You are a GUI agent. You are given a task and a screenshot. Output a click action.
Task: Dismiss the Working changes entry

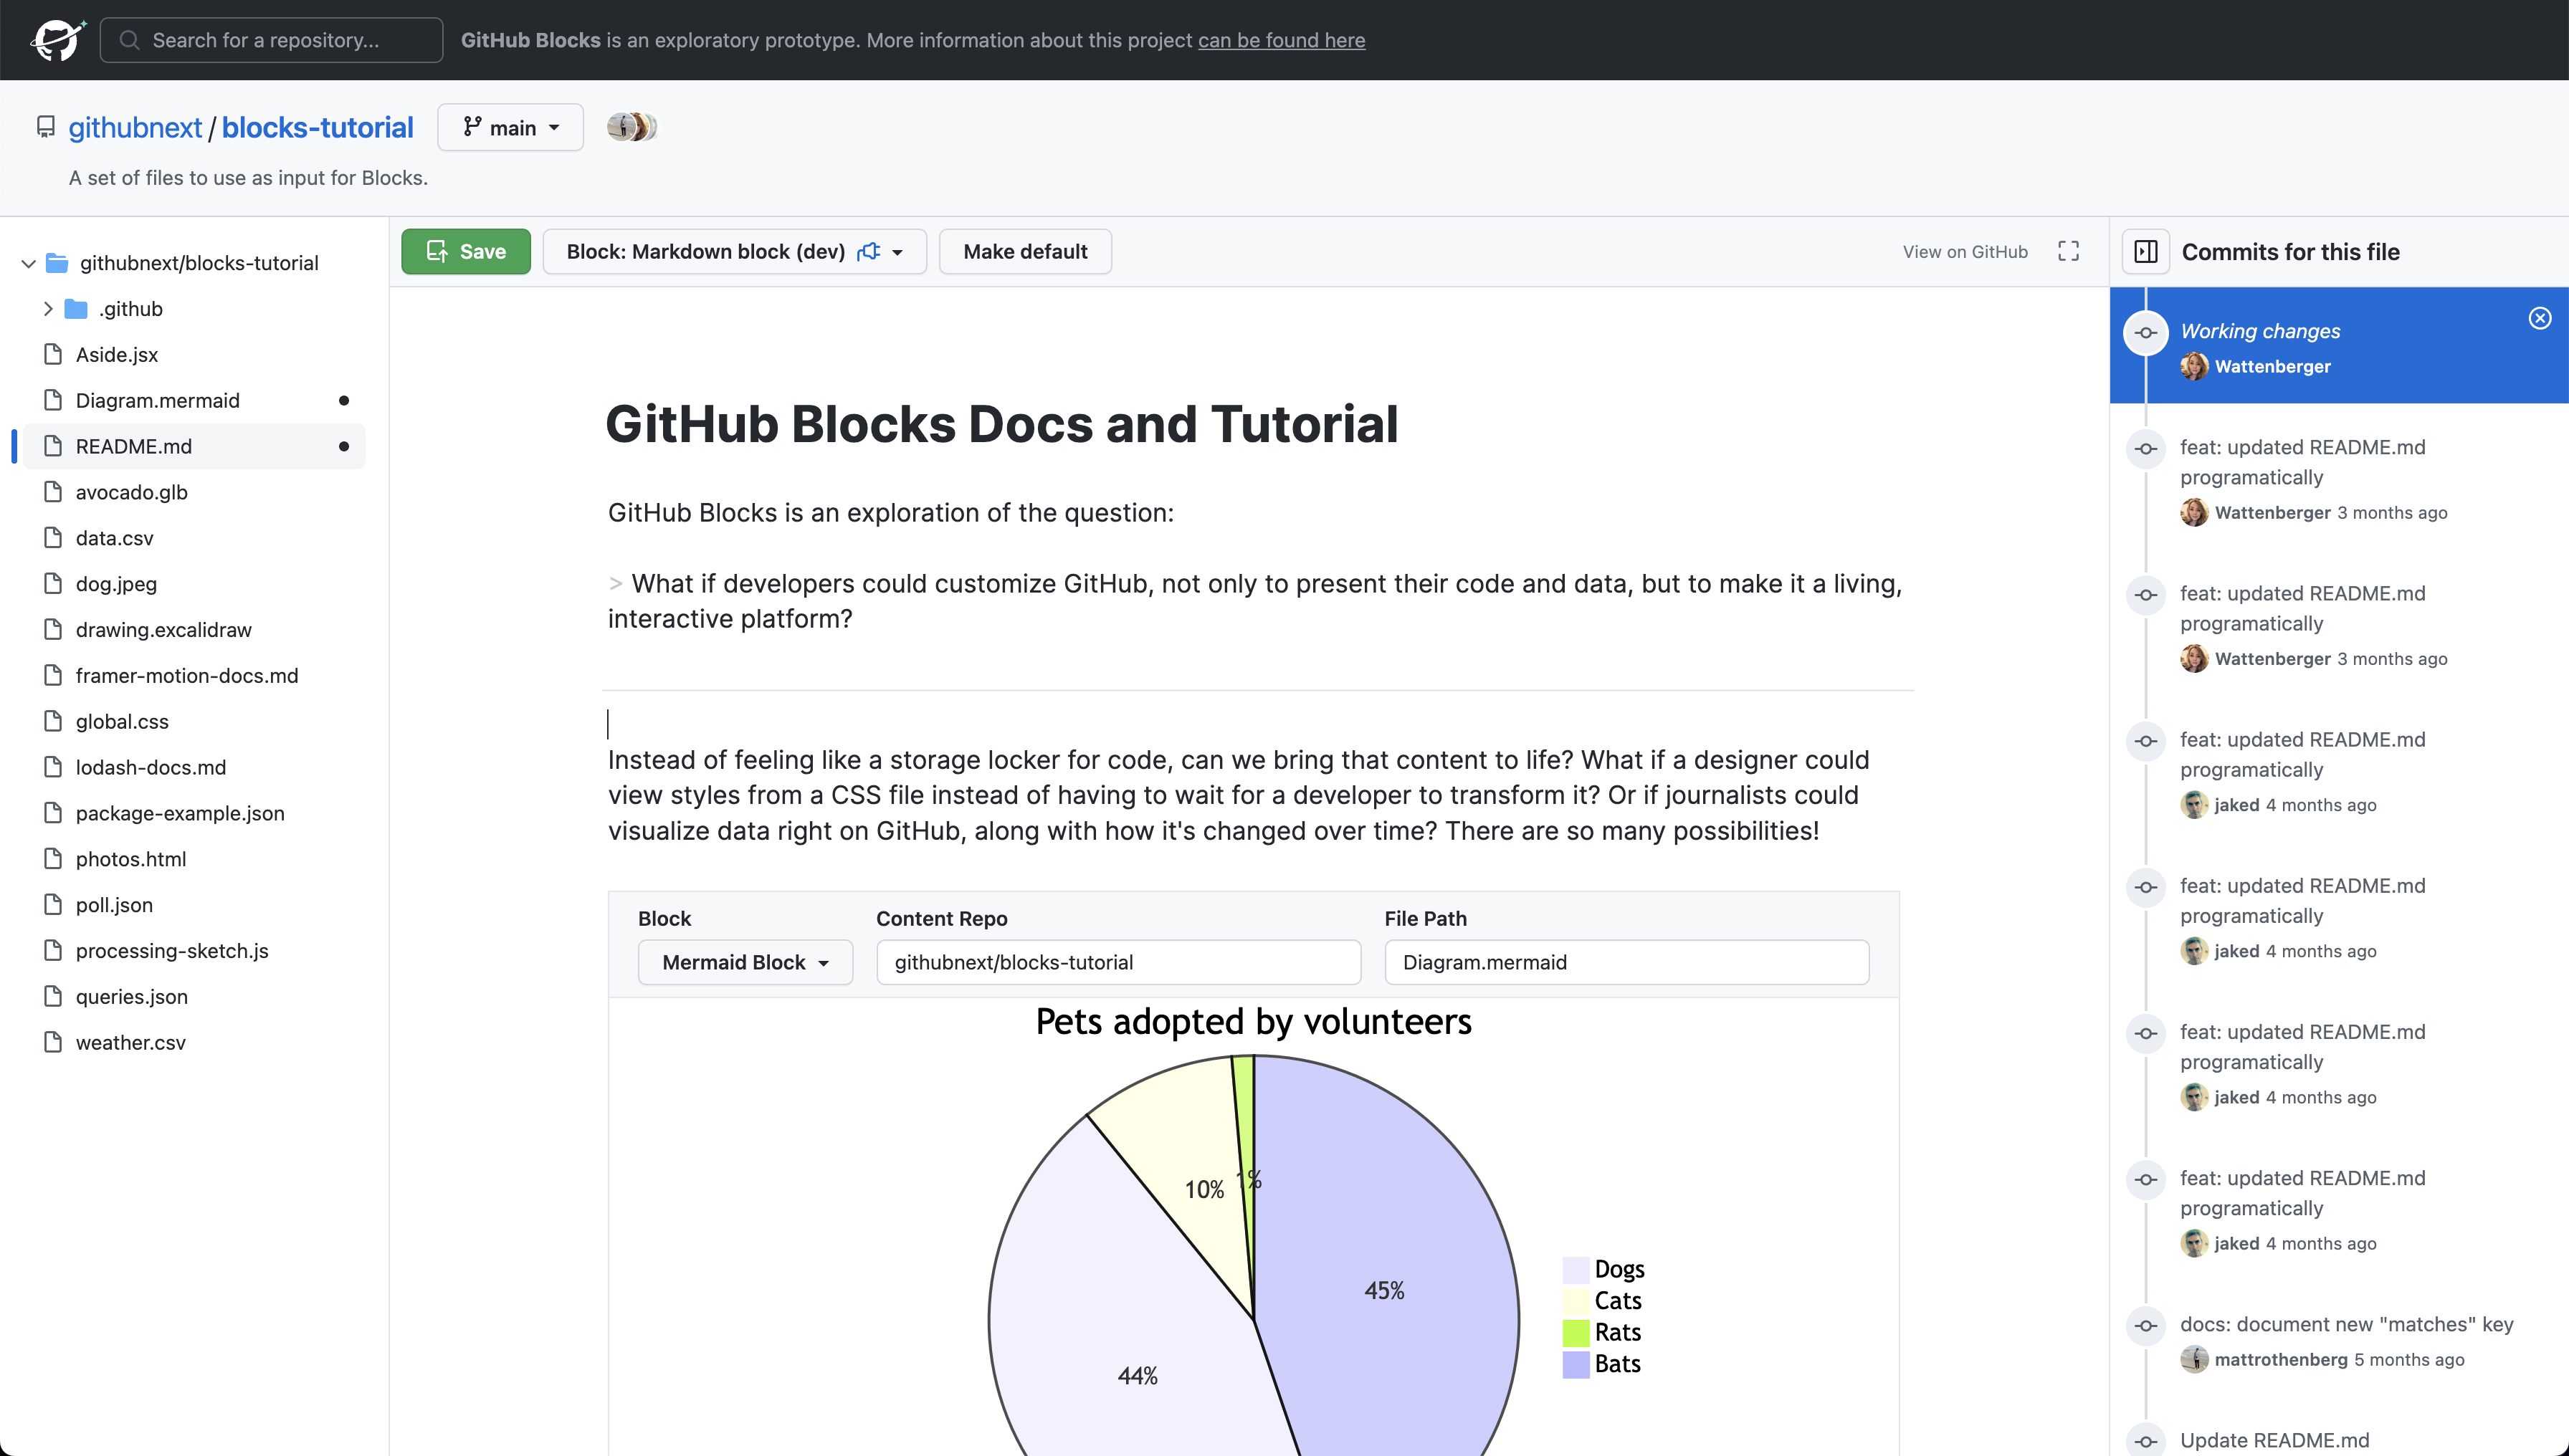click(x=2540, y=318)
